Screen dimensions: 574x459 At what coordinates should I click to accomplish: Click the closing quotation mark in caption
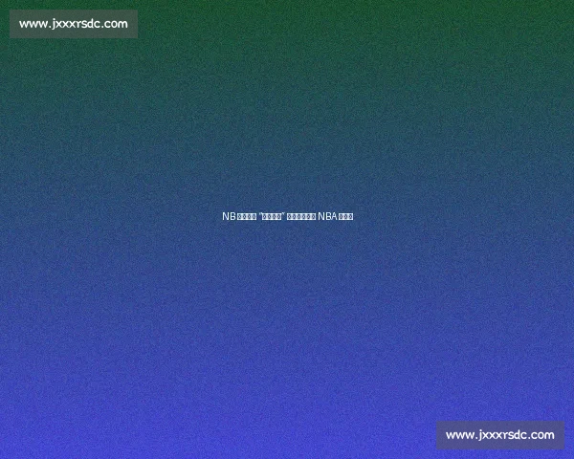[x=283, y=215]
